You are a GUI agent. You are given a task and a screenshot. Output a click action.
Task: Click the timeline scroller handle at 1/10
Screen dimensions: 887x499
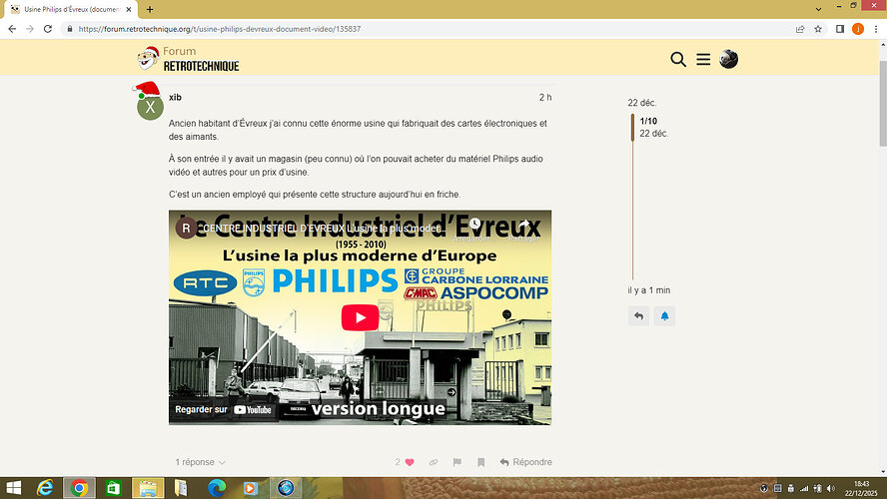click(x=632, y=127)
